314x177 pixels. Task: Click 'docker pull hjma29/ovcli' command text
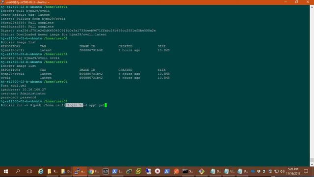26,11
